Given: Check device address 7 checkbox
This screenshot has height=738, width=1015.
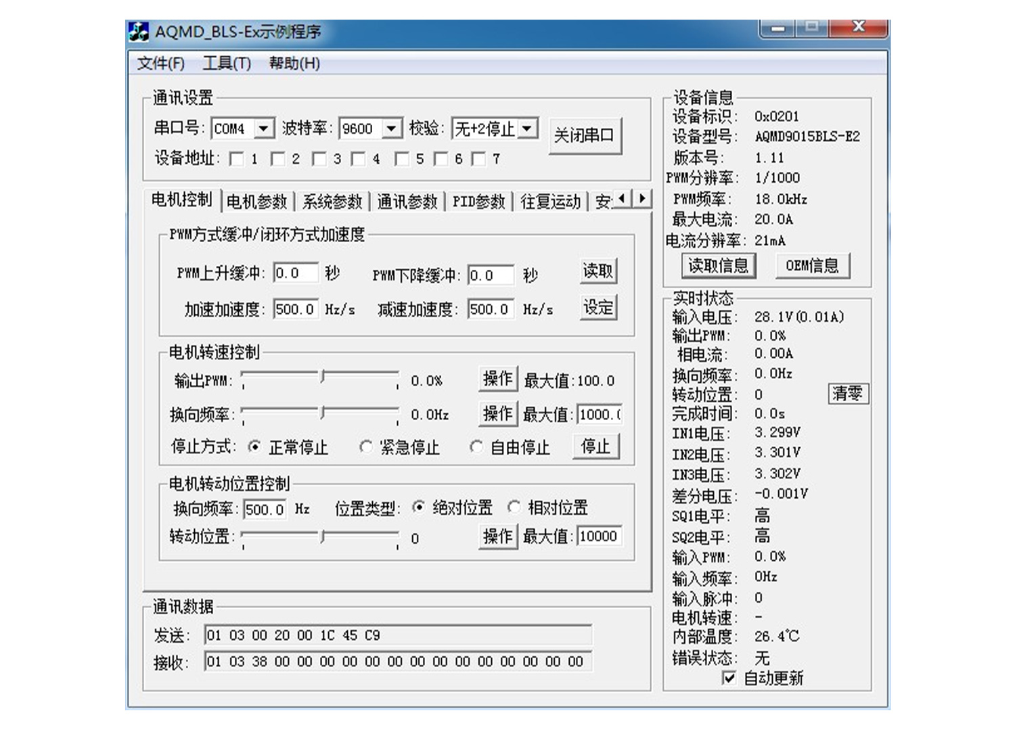Looking at the screenshot, I should (479, 159).
